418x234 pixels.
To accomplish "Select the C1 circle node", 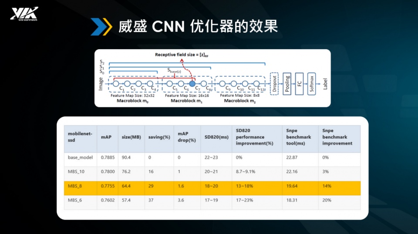I will pyautogui.click(x=116, y=84).
